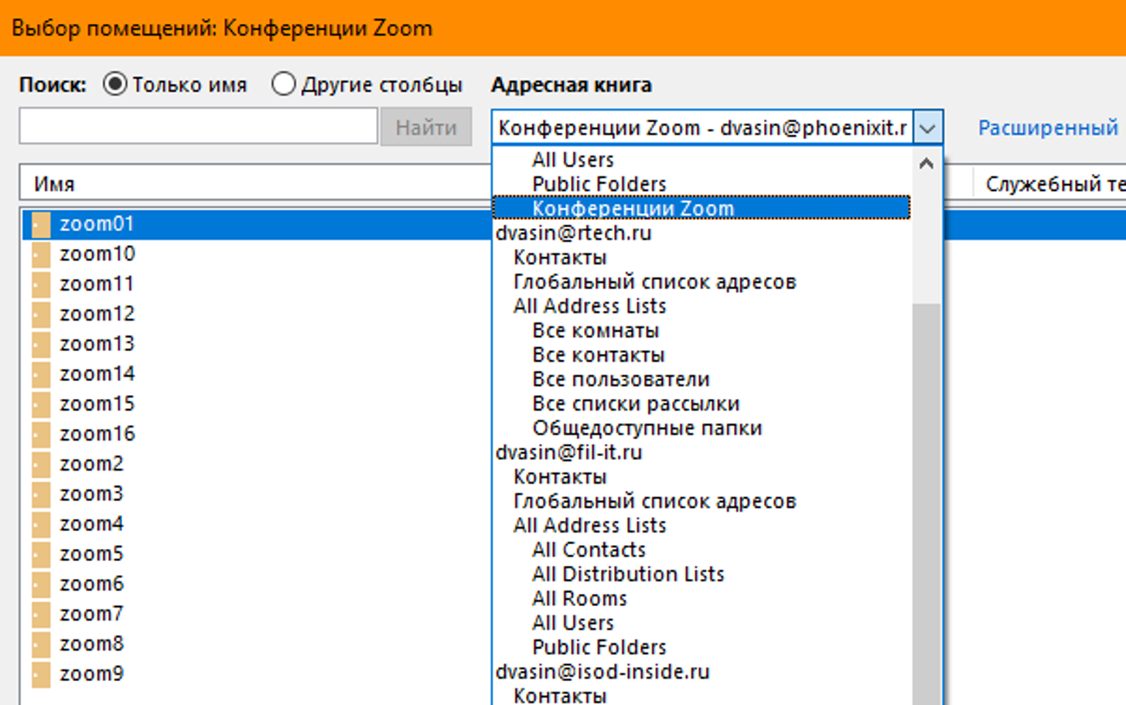Pick 'All Rooms' in the dropdown list
The image size is (1126, 705).
click(x=579, y=598)
